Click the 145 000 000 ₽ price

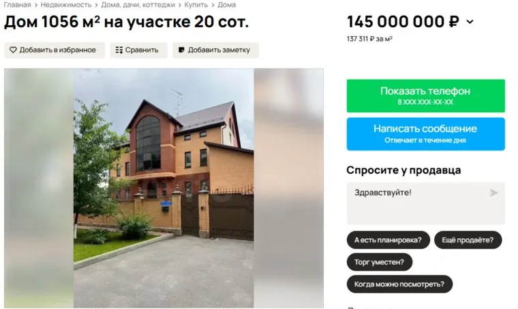tap(403, 22)
